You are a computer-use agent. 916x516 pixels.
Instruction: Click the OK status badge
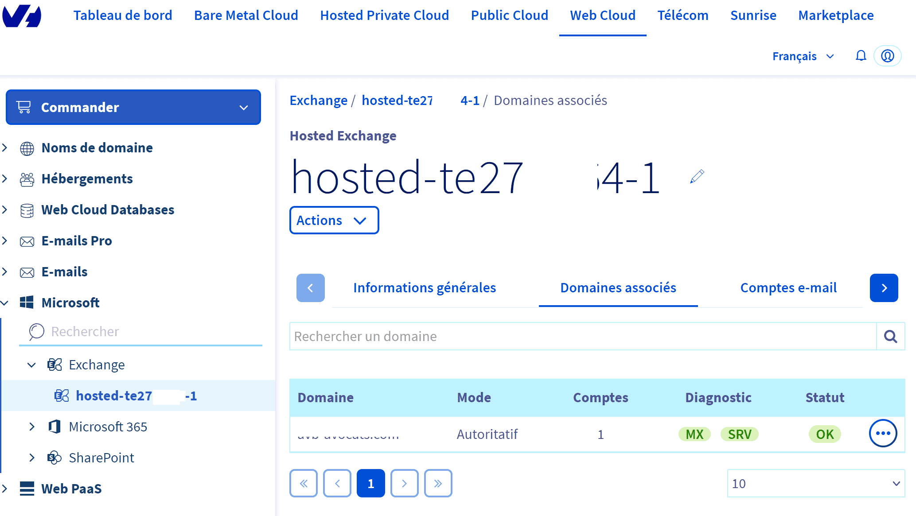[825, 434]
